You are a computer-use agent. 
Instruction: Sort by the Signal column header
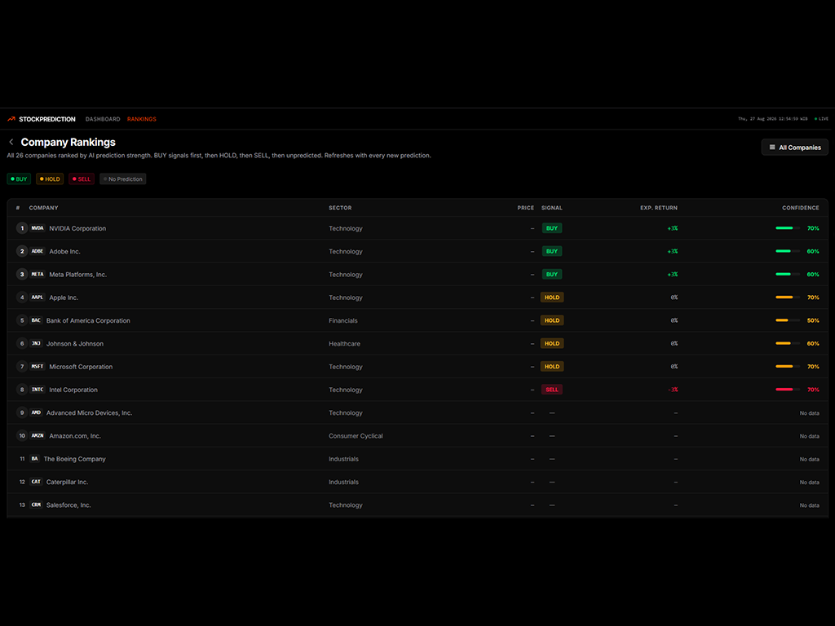[552, 208]
